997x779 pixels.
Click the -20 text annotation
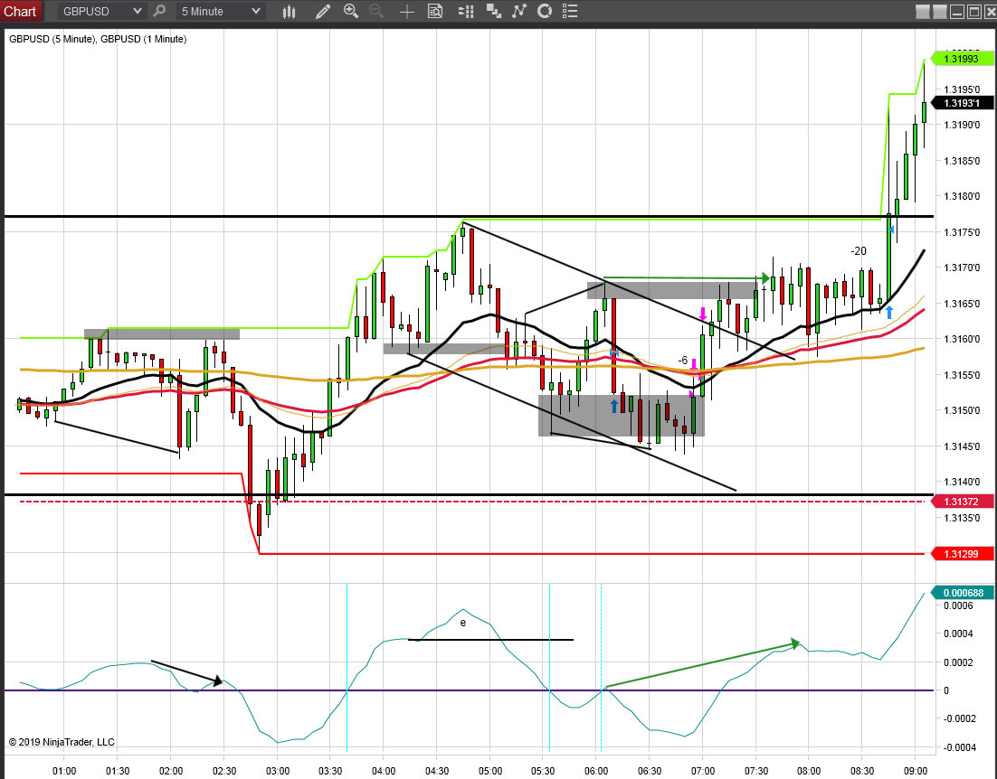(x=859, y=251)
